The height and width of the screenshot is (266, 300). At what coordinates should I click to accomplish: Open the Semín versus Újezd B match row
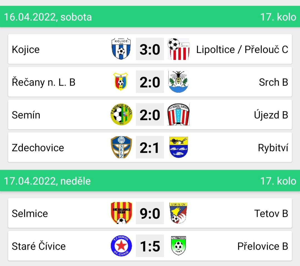(150, 115)
